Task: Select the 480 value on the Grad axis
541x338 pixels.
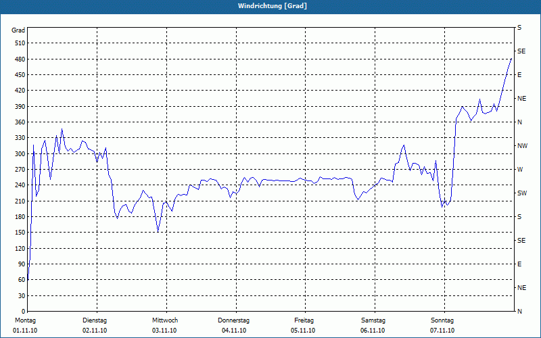Action: [20, 59]
